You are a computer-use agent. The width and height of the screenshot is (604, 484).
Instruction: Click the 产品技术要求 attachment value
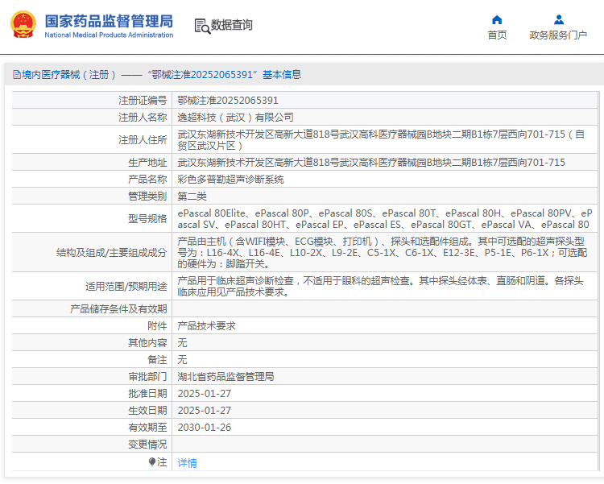point(206,326)
